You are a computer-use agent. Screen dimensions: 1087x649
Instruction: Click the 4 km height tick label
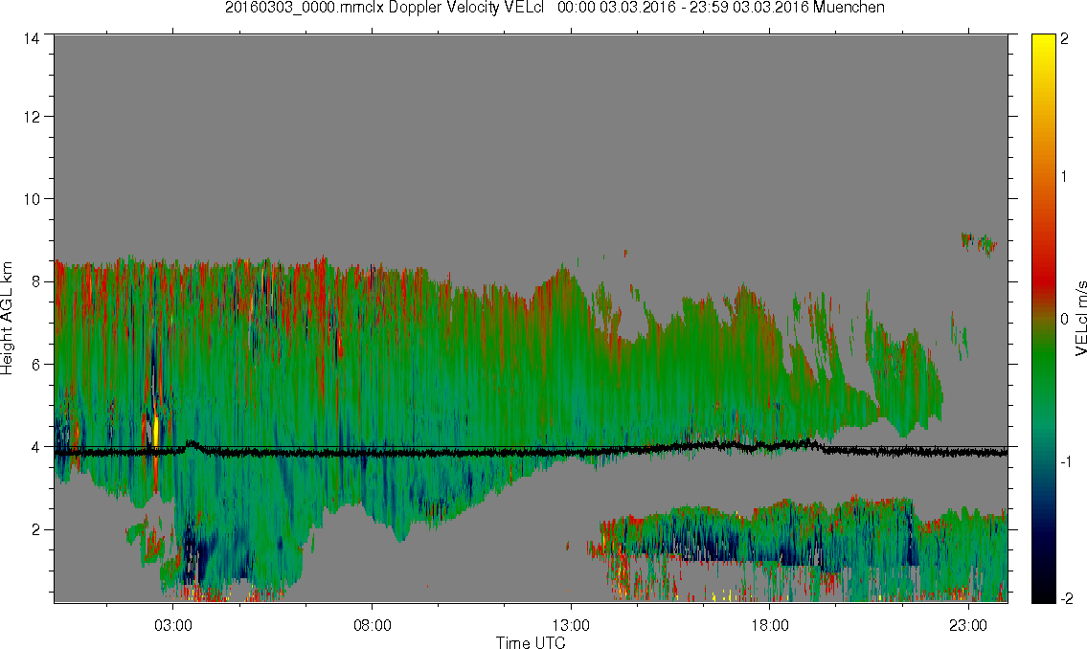coord(34,447)
